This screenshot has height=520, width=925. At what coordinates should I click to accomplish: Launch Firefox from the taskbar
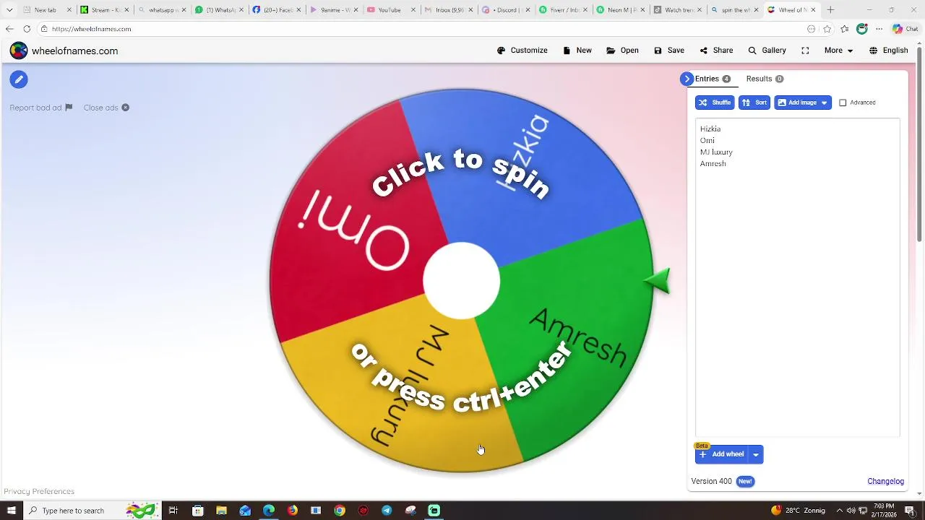pyautogui.click(x=292, y=511)
